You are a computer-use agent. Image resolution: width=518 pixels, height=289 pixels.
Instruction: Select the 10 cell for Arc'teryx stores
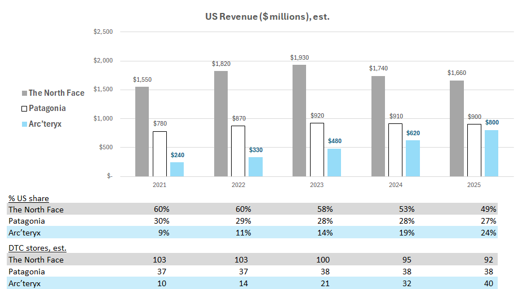pos(162,284)
